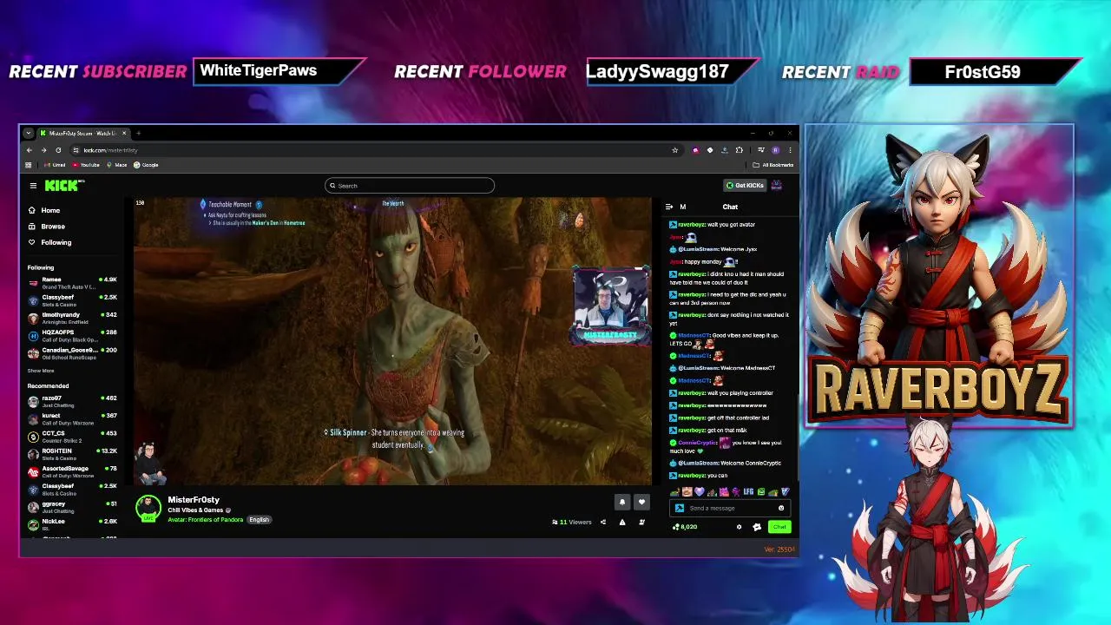Screen dimensions: 1111x625
Task: Open Following in Kick sidebar
Action: point(49,242)
